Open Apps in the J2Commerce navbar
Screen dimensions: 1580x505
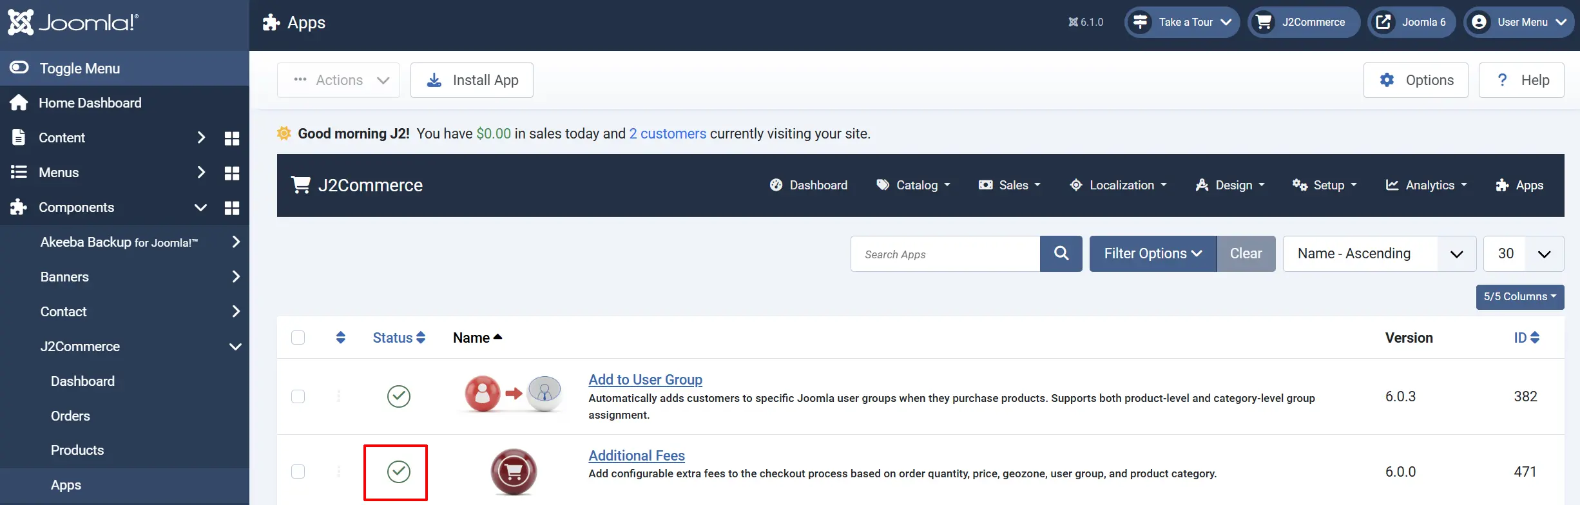pyautogui.click(x=1519, y=186)
